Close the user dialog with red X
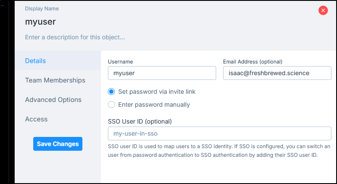This screenshot has height=184, width=337. (x=323, y=10)
